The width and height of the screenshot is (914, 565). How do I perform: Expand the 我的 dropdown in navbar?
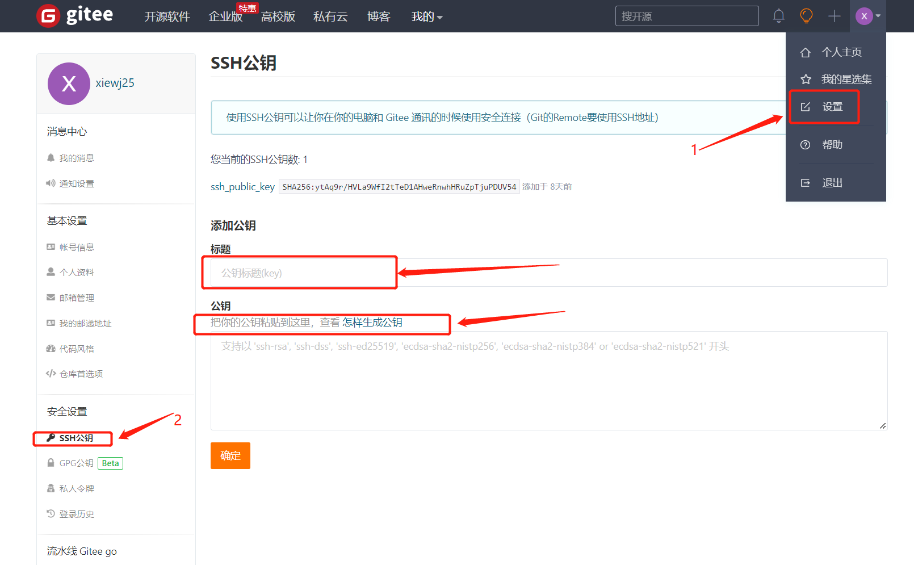tap(427, 16)
